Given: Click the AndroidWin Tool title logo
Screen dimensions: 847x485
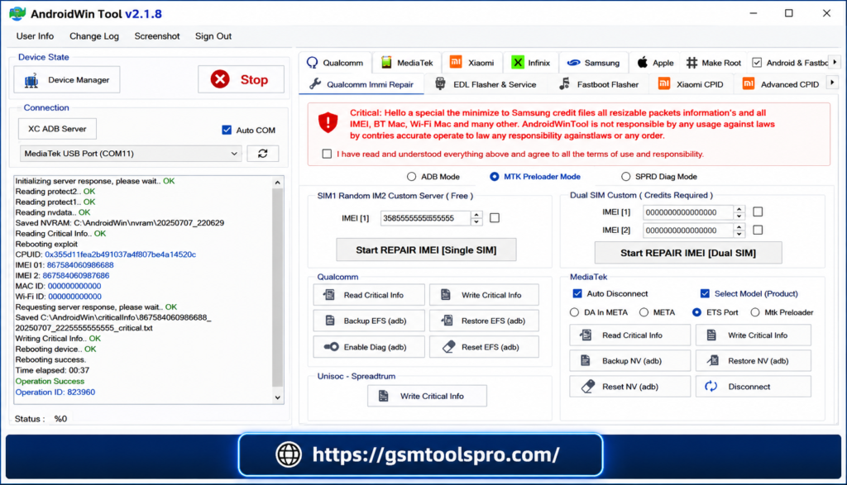Looking at the screenshot, I should pyautogui.click(x=17, y=13).
